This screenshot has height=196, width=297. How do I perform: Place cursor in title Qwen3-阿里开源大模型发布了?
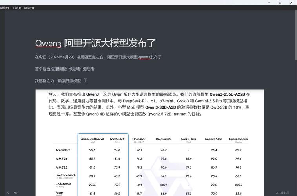tap(95, 43)
